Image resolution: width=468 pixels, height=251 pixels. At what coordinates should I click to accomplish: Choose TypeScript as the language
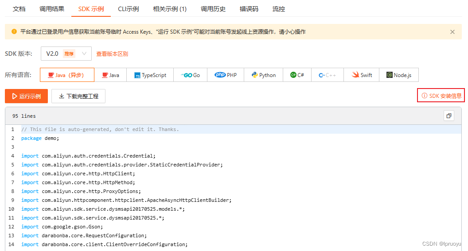pyautogui.click(x=150, y=75)
